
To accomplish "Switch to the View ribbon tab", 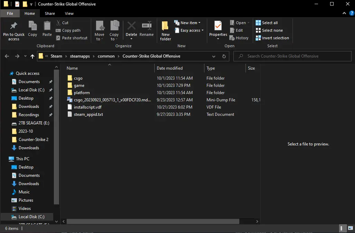I will pos(69,13).
